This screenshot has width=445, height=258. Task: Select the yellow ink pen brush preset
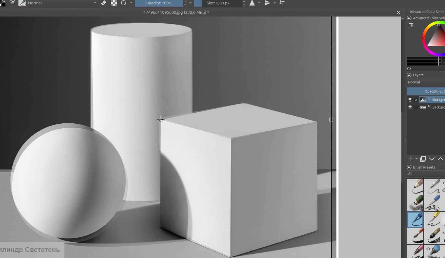pyautogui.click(x=432, y=219)
